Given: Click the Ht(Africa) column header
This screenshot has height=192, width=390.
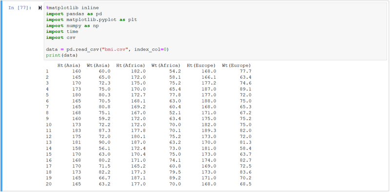Looking at the screenshot, I should click(131, 66).
